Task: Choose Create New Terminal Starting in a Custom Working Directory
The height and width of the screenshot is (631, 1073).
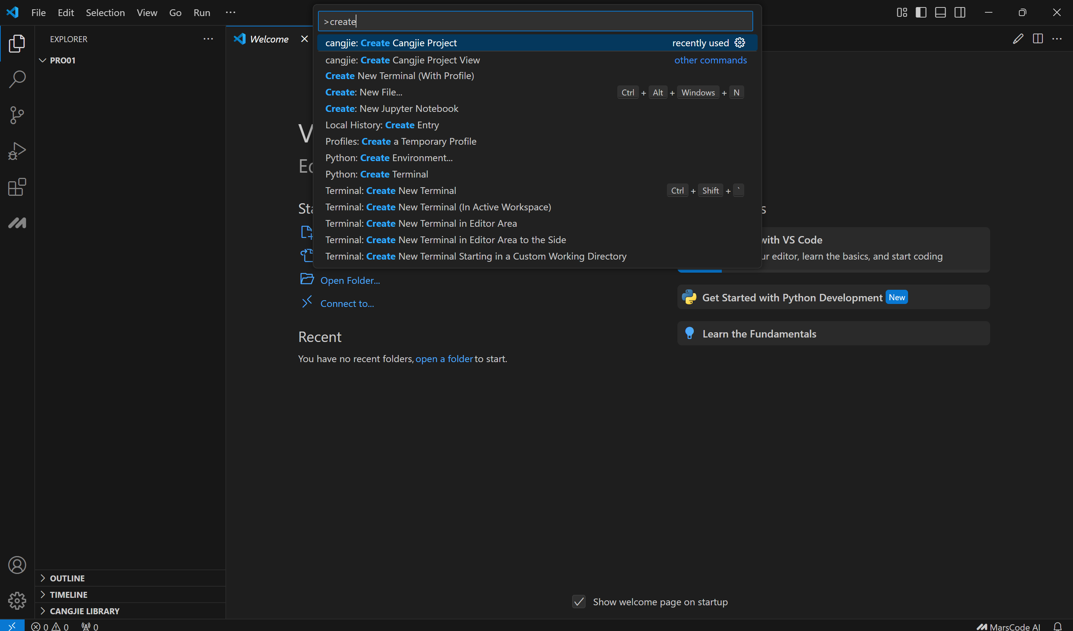Action: (x=537, y=256)
